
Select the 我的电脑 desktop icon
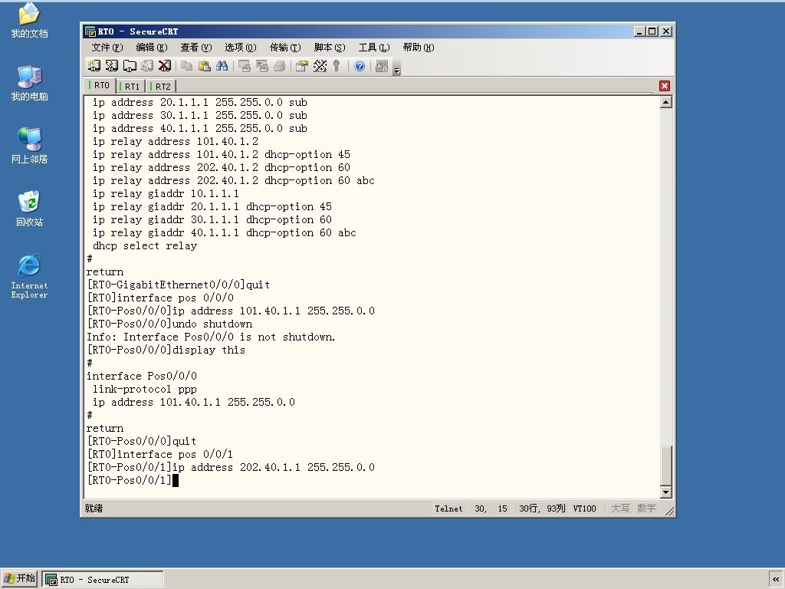pos(29,83)
